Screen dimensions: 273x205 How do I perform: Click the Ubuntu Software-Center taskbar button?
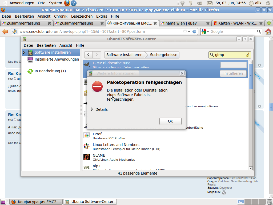pyautogui.click(x=90, y=202)
